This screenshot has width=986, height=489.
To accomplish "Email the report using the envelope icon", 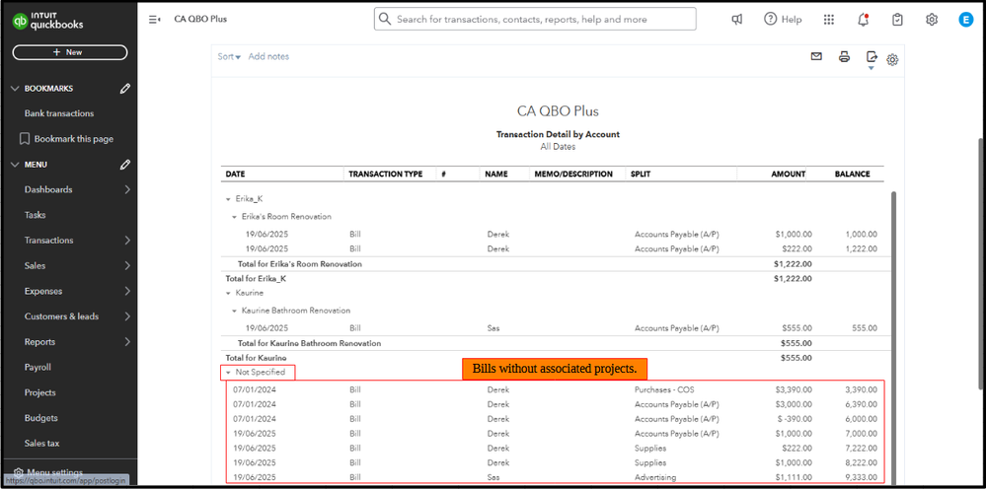I will [x=816, y=56].
